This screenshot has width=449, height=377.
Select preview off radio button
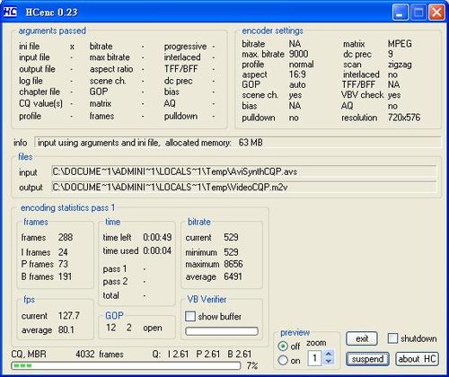(x=283, y=346)
